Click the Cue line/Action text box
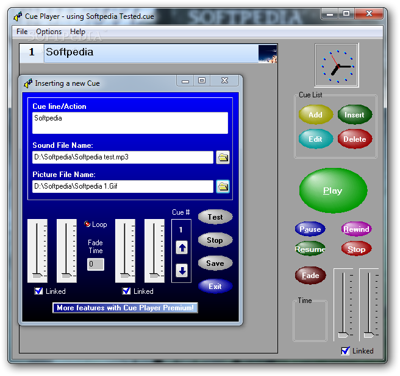 (130, 123)
